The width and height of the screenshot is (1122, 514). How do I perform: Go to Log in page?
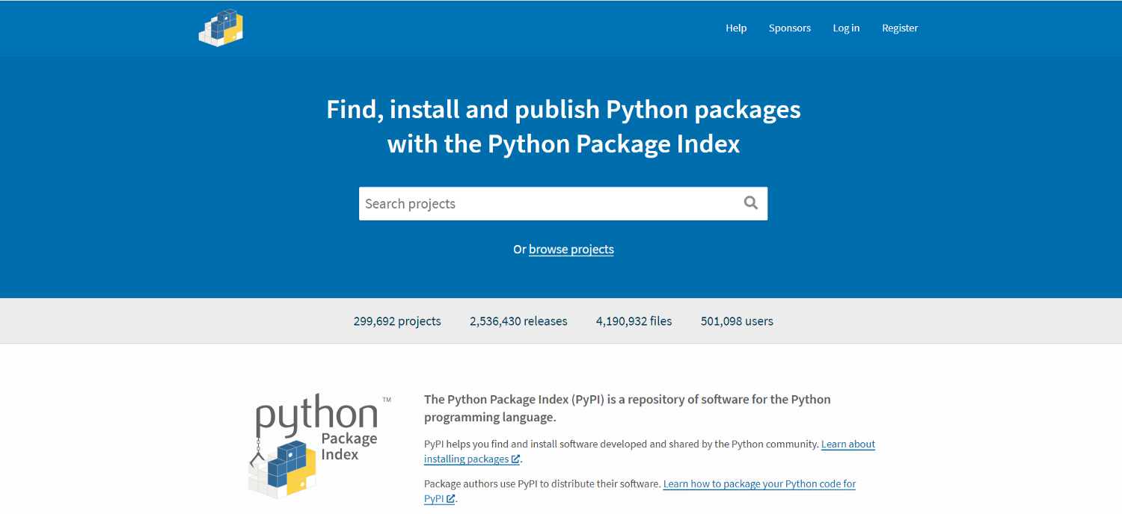coord(846,28)
